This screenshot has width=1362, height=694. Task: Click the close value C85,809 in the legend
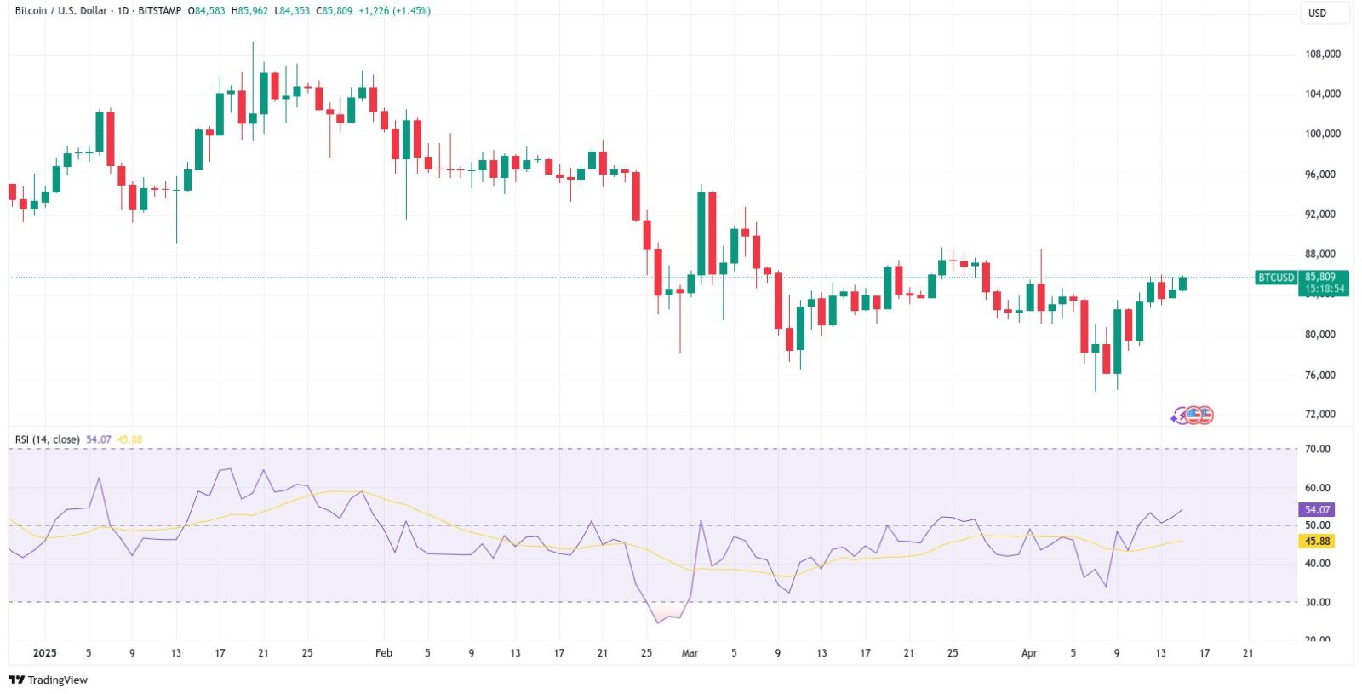334,11
